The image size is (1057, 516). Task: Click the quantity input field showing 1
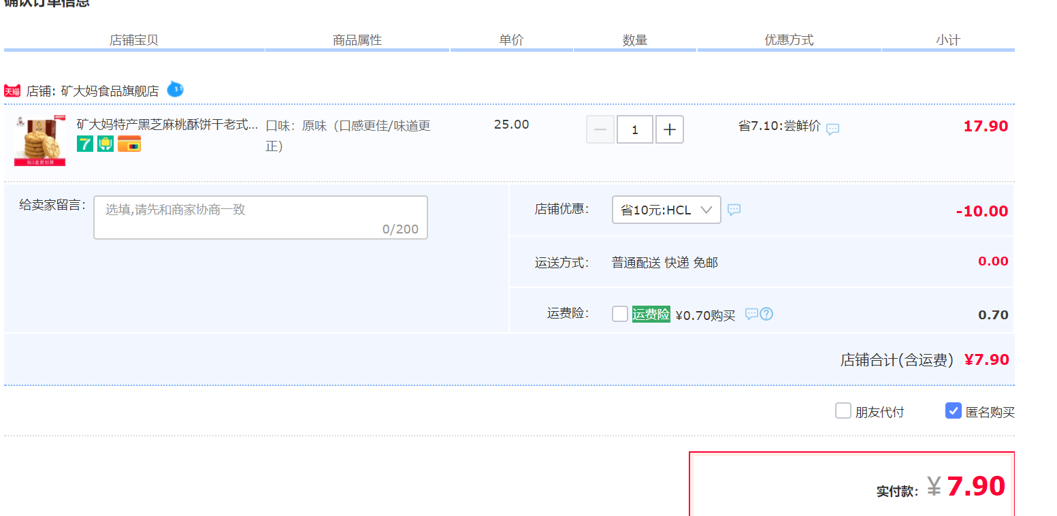pos(635,129)
